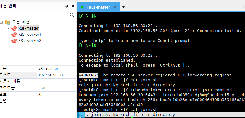Click the highlighted WARNING! text in terminal

tap(89, 75)
